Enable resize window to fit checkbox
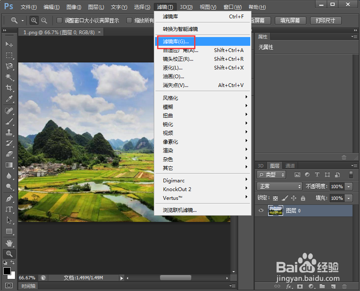This screenshot has height=291, width=360. click(x=59, y=20)
